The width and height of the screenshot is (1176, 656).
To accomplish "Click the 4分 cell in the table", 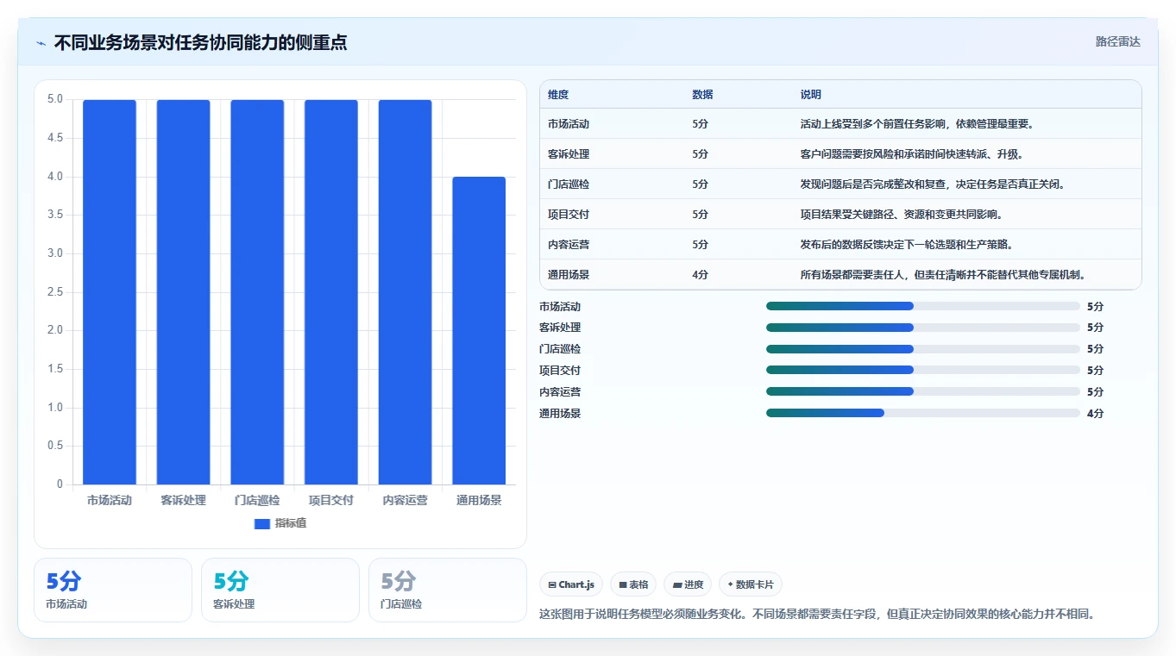I will (x=700, y=275).
